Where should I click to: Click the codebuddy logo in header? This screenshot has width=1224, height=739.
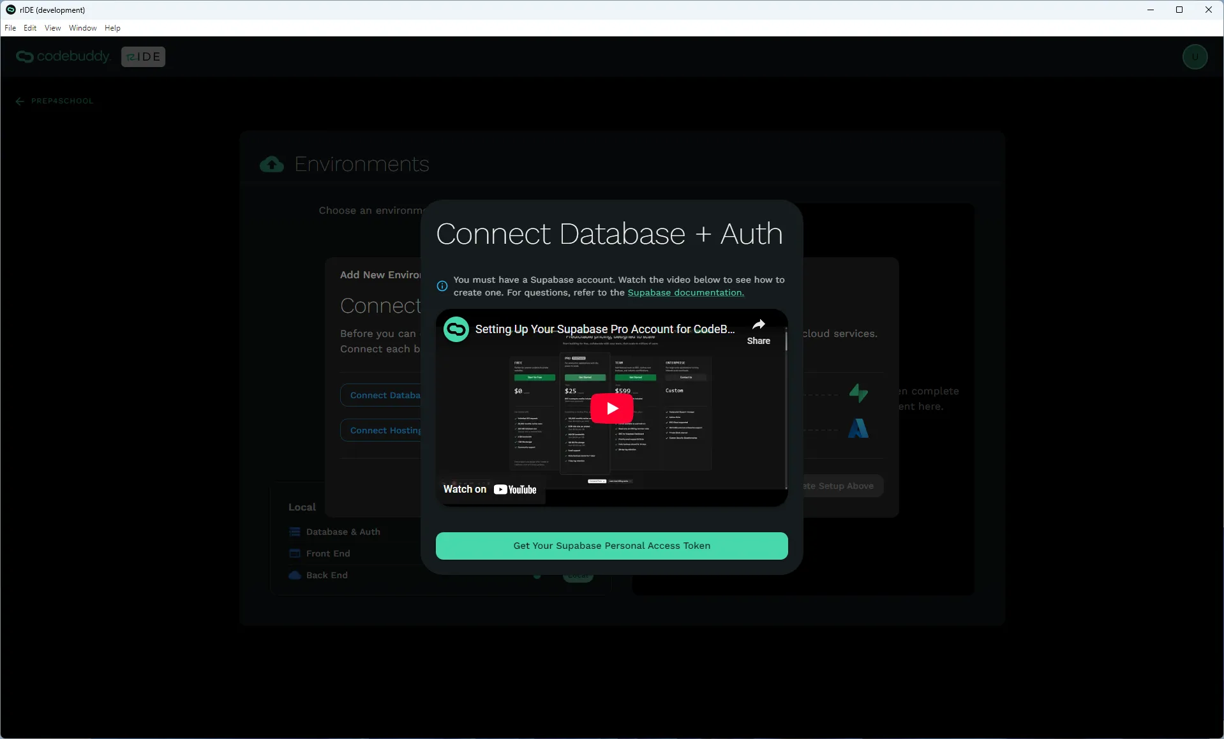coord(63,57)
